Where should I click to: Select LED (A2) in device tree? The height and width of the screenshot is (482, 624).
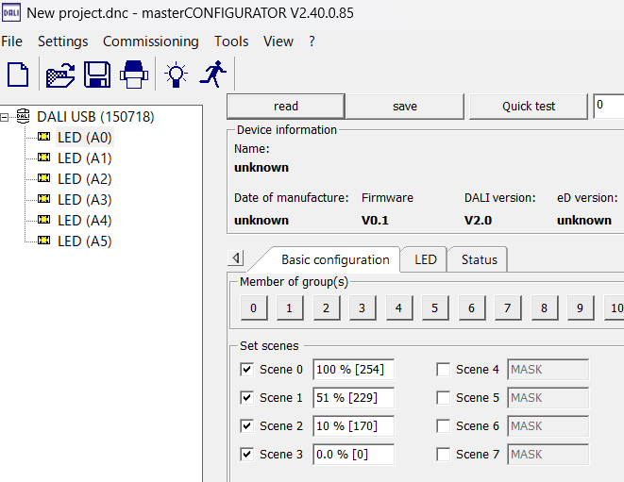tap(84, 178)
